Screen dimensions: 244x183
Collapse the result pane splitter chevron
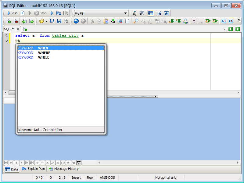coord(155,96)
